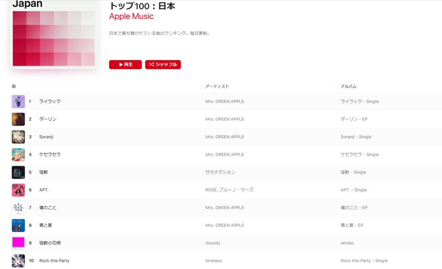
Task: Open album ライラック - Single
Action: [360, 101]
